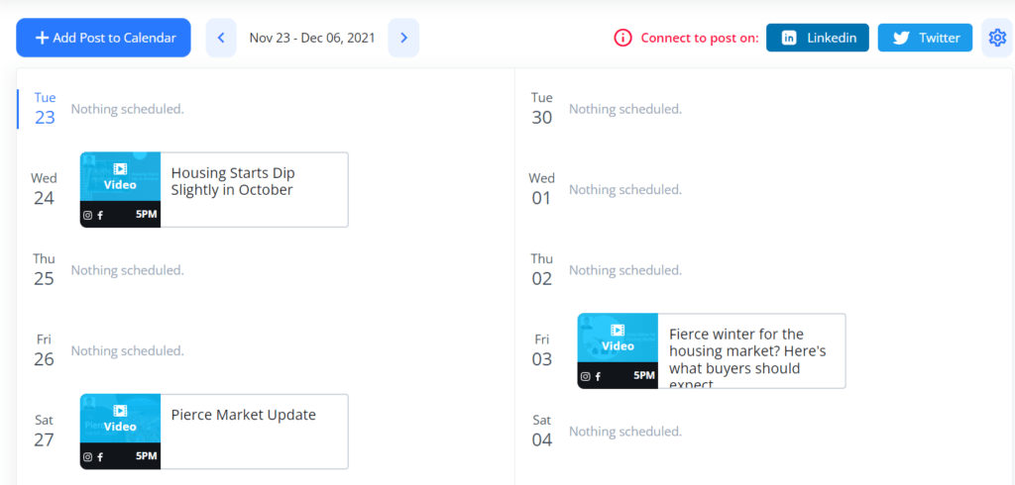This screenshot has width=1015, height=485.
Task: Open Pierce Market Update post title
Action: 244,415
